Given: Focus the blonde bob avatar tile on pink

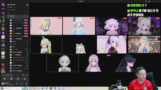Looking at the screenshot, I should click(x=46, y=26).
